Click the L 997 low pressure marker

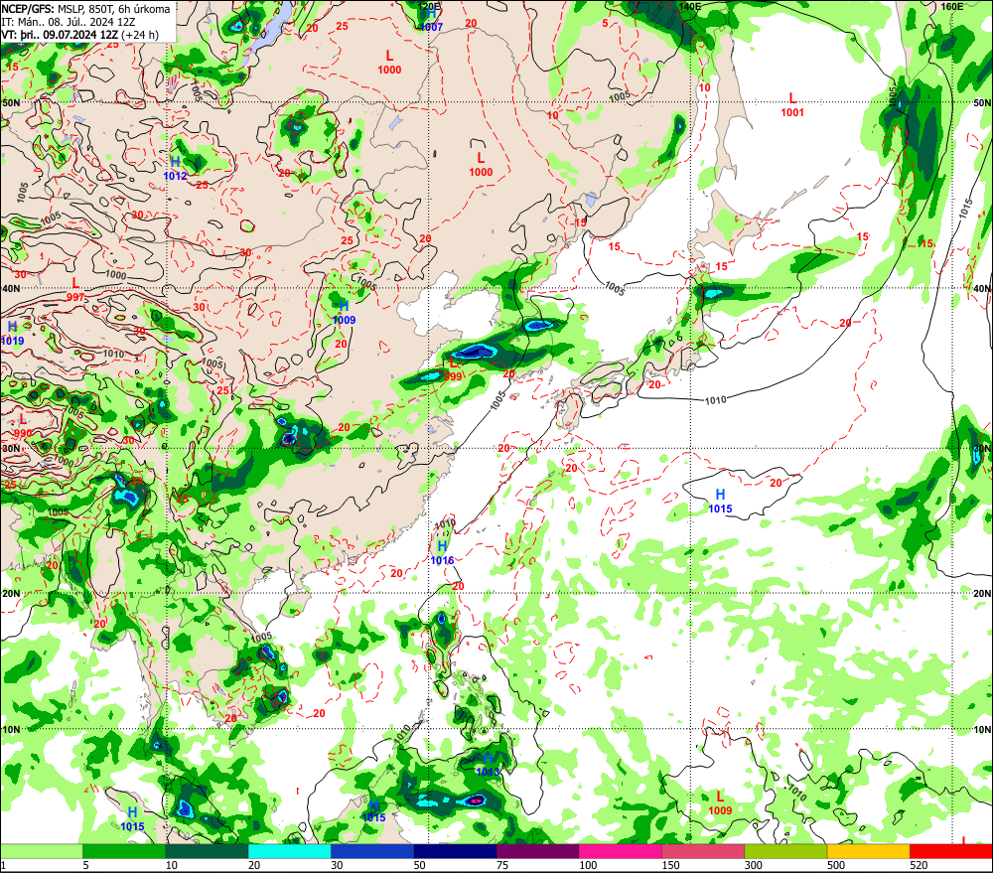click(75, 290)
